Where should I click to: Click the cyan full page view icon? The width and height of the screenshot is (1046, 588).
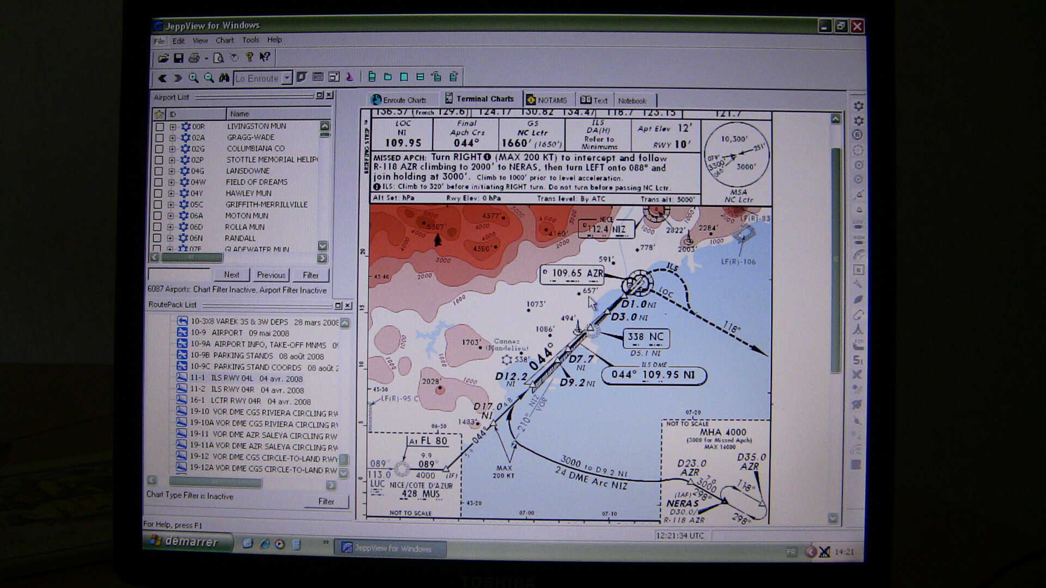pyautogui.click(x=404, y=77)
